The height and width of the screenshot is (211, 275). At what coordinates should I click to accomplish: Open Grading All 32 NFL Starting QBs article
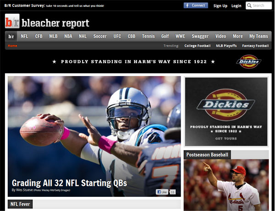69,183
